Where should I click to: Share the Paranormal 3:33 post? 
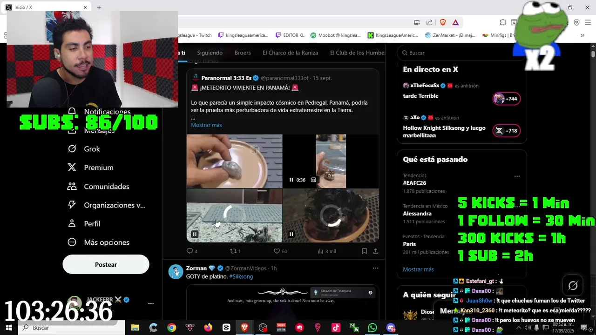(375, 251)
